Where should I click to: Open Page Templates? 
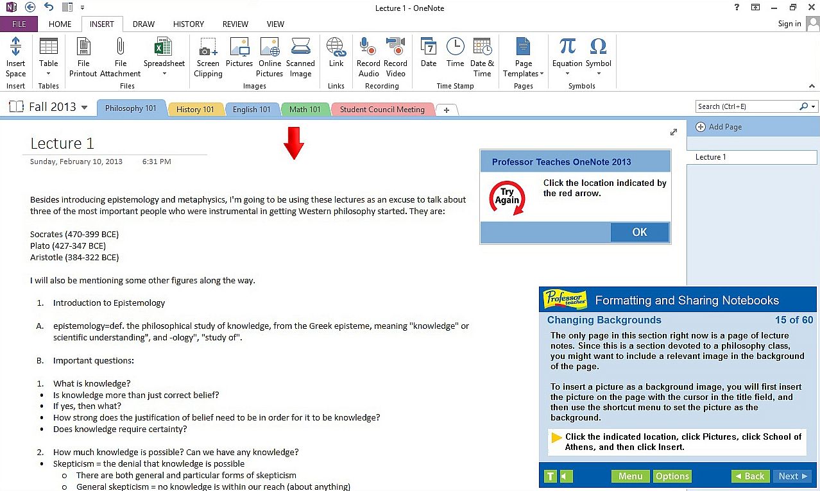[x=524, y=56]
